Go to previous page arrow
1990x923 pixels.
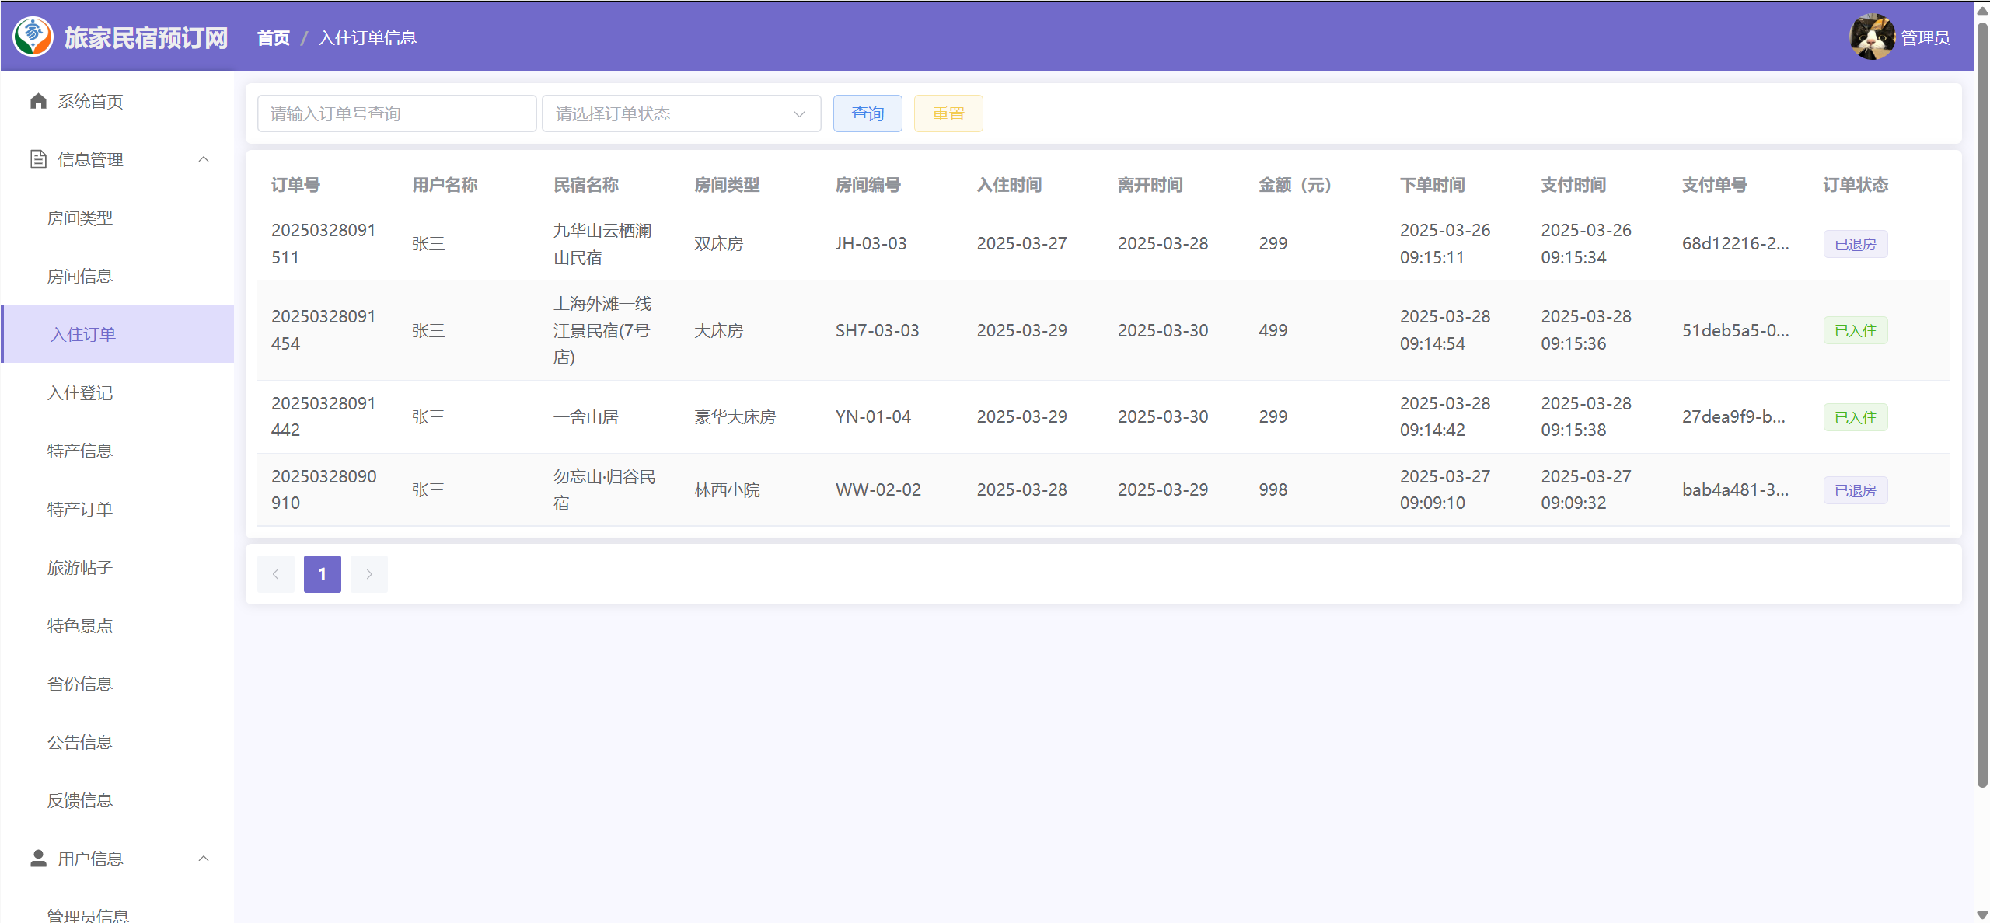tap(275, 574)
